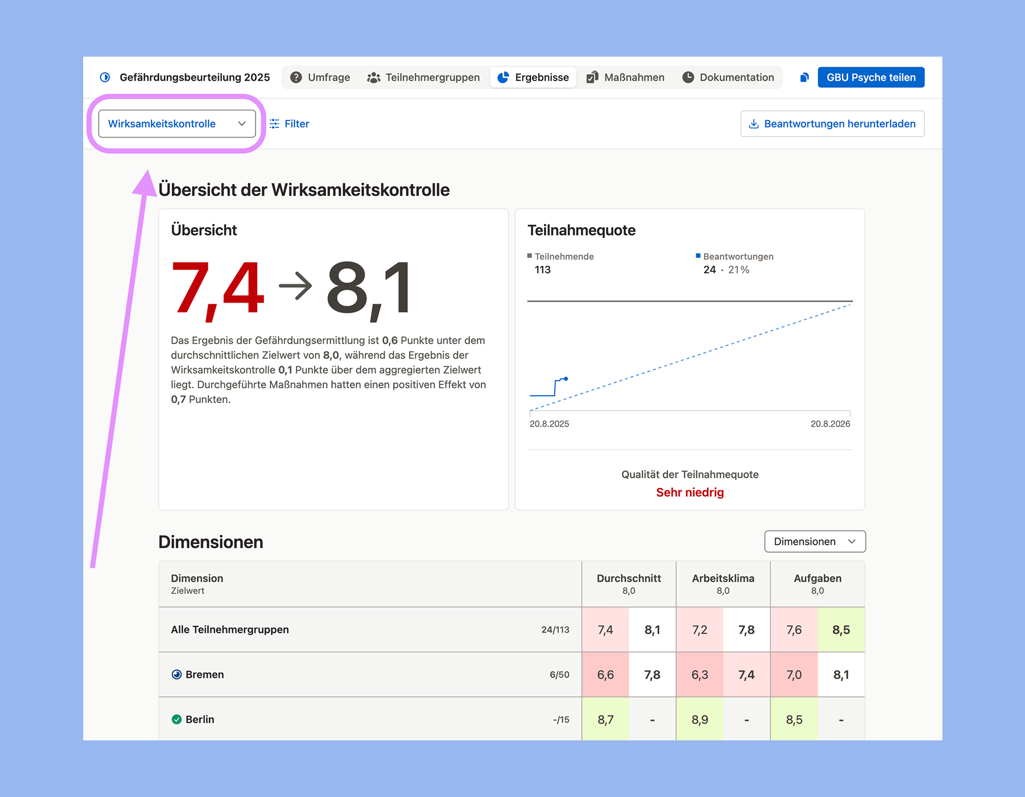The height and width of the screenshot is (797, 1025).
Task: Select the Alle Teilnehmergruppen row
Action: tap(230, 629)
